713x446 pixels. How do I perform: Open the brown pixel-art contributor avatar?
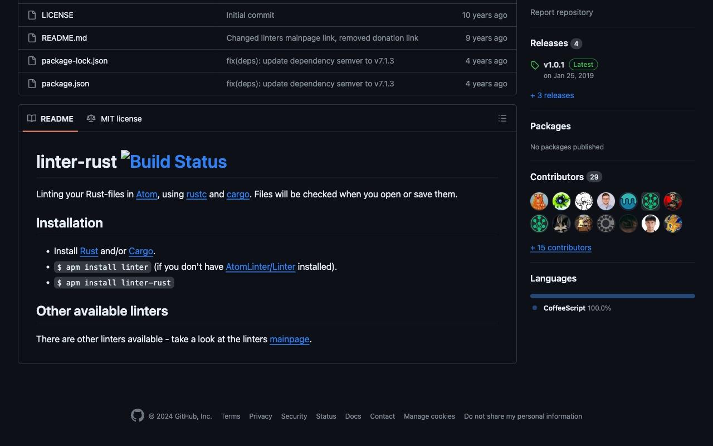(x=584, y=224)
